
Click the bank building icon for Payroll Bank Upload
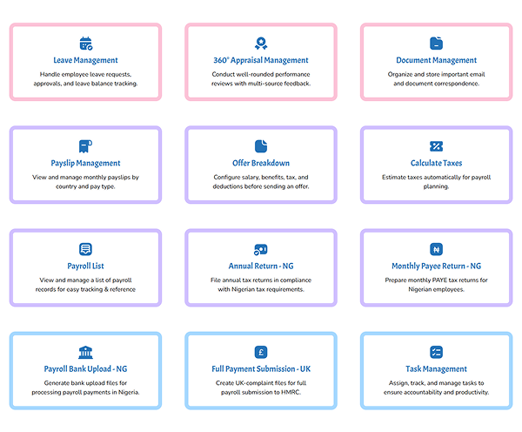point(85,352)
